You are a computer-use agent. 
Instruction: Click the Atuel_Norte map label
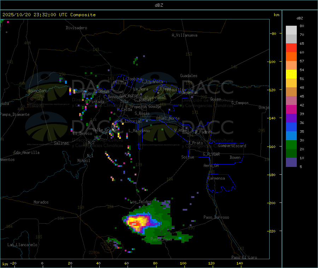[x=168, y=118]
